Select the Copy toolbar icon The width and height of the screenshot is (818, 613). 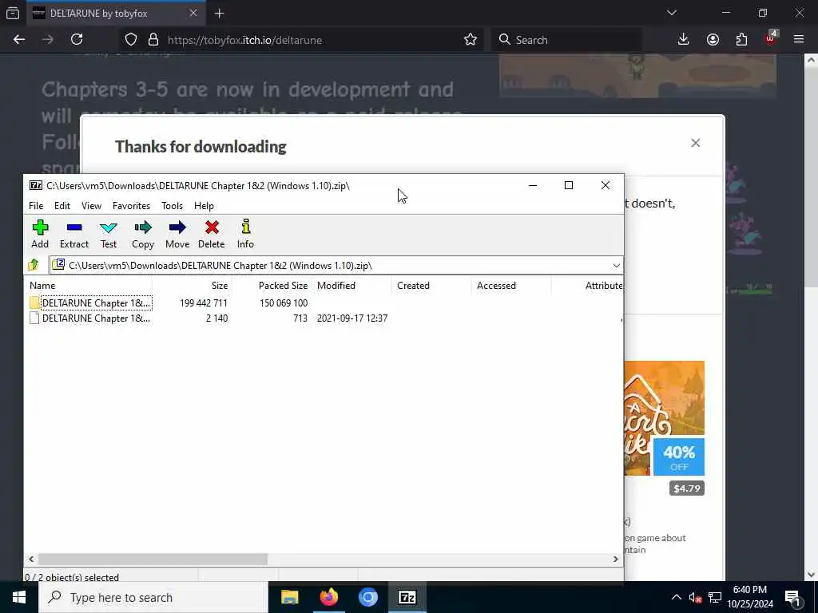click(x=143, y=234)
